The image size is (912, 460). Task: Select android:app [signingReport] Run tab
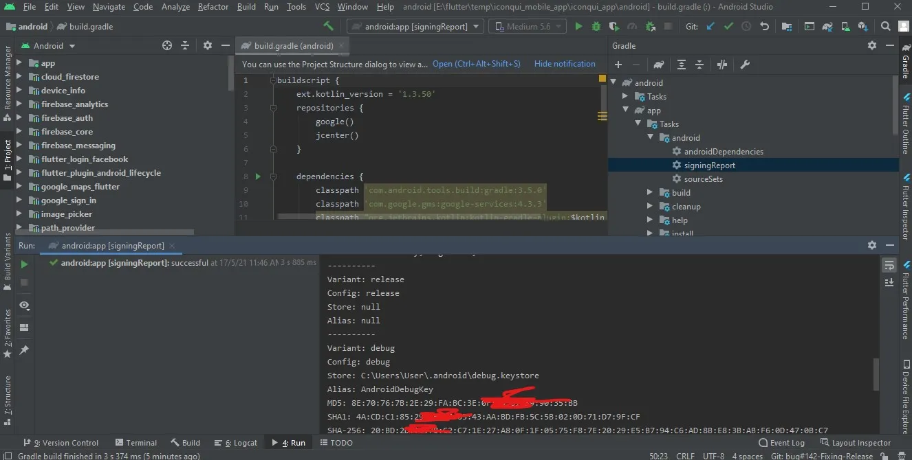click(113, 245)
